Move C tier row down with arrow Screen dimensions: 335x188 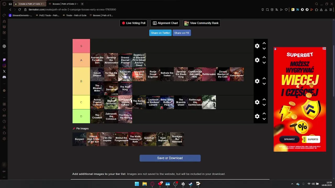(264, 105)
